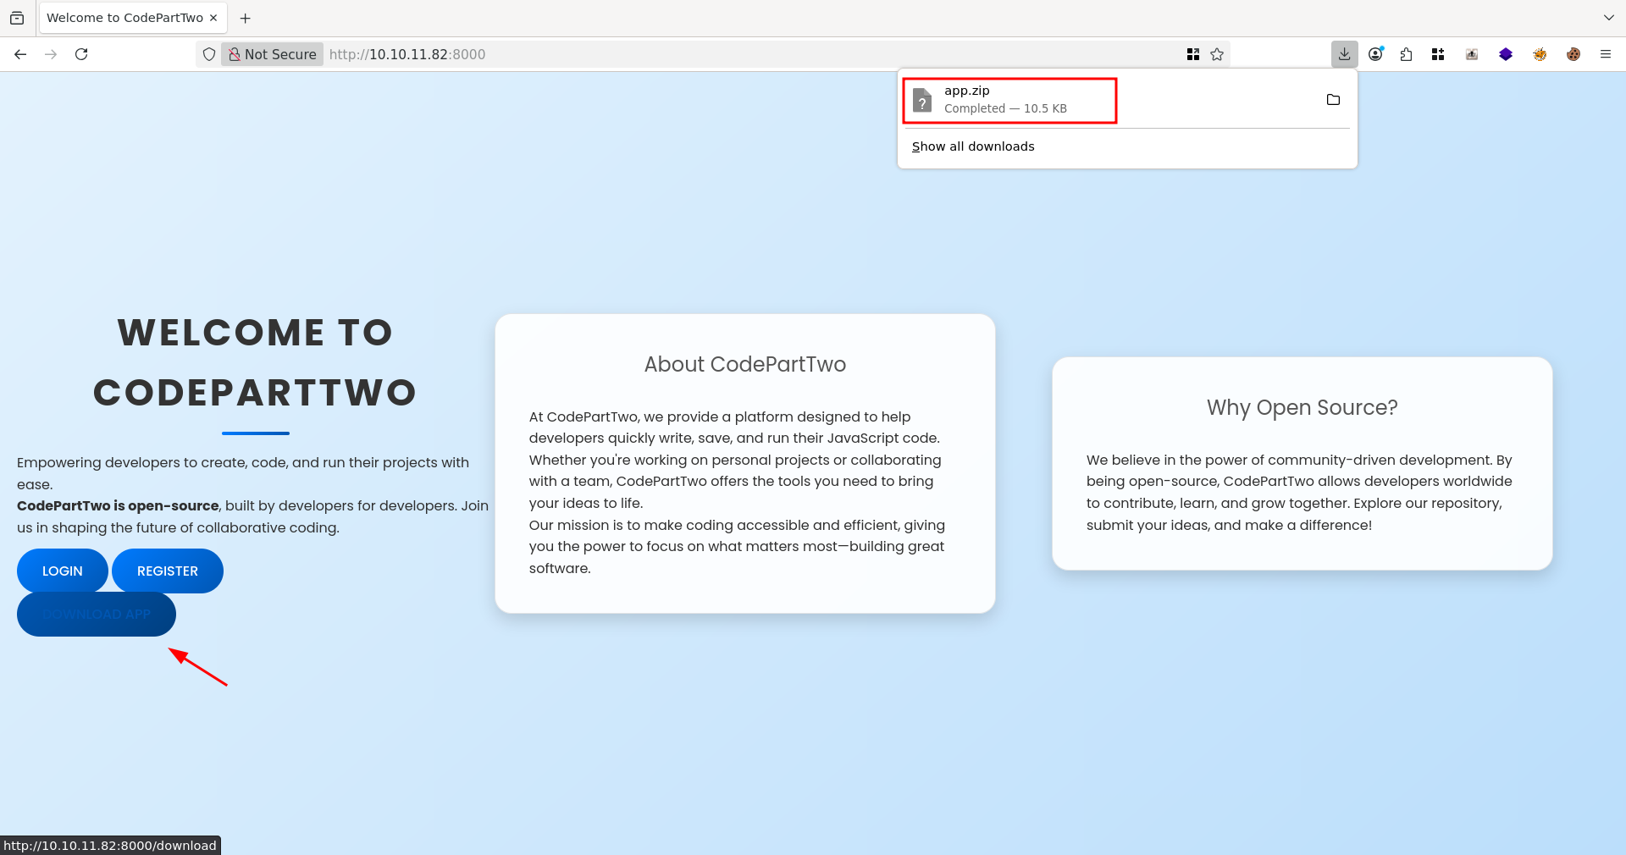The image size is (1626, 855).
Task: Open the Not Secure site information panel
Action: pos(273,54)
